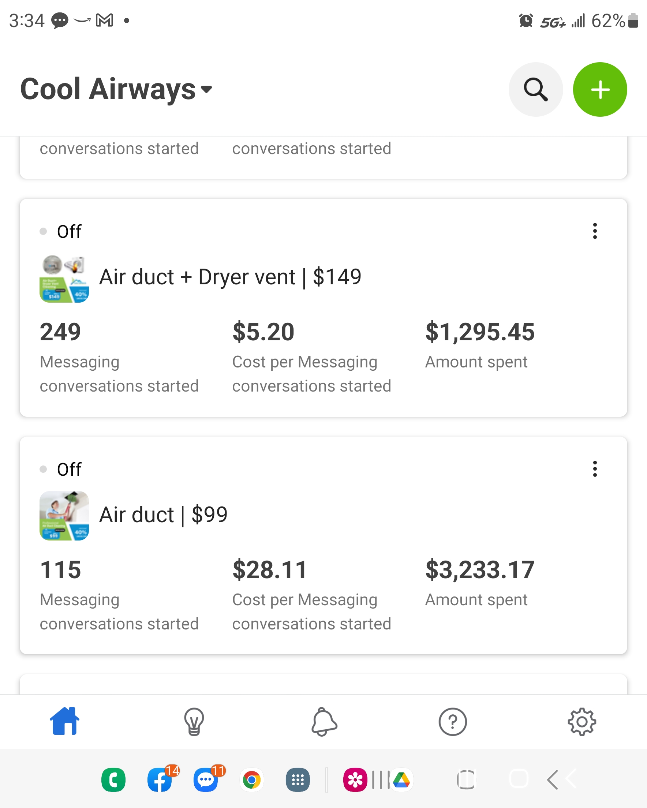Toggle Off status of Air duct $99 campaign

[x=61, y=469]
